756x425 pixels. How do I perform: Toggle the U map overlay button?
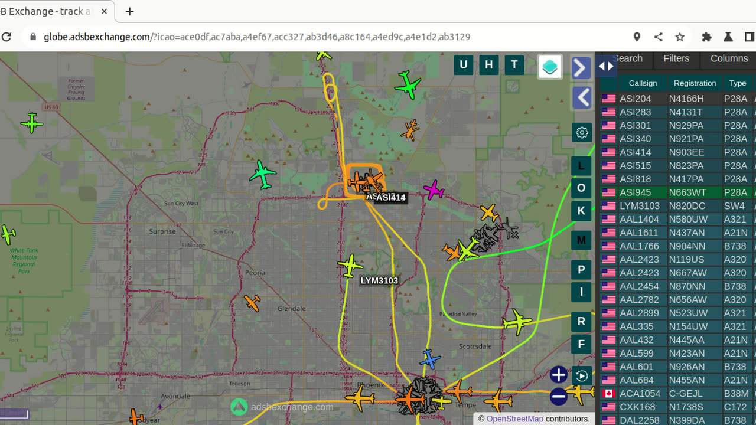tap(464, 65)
